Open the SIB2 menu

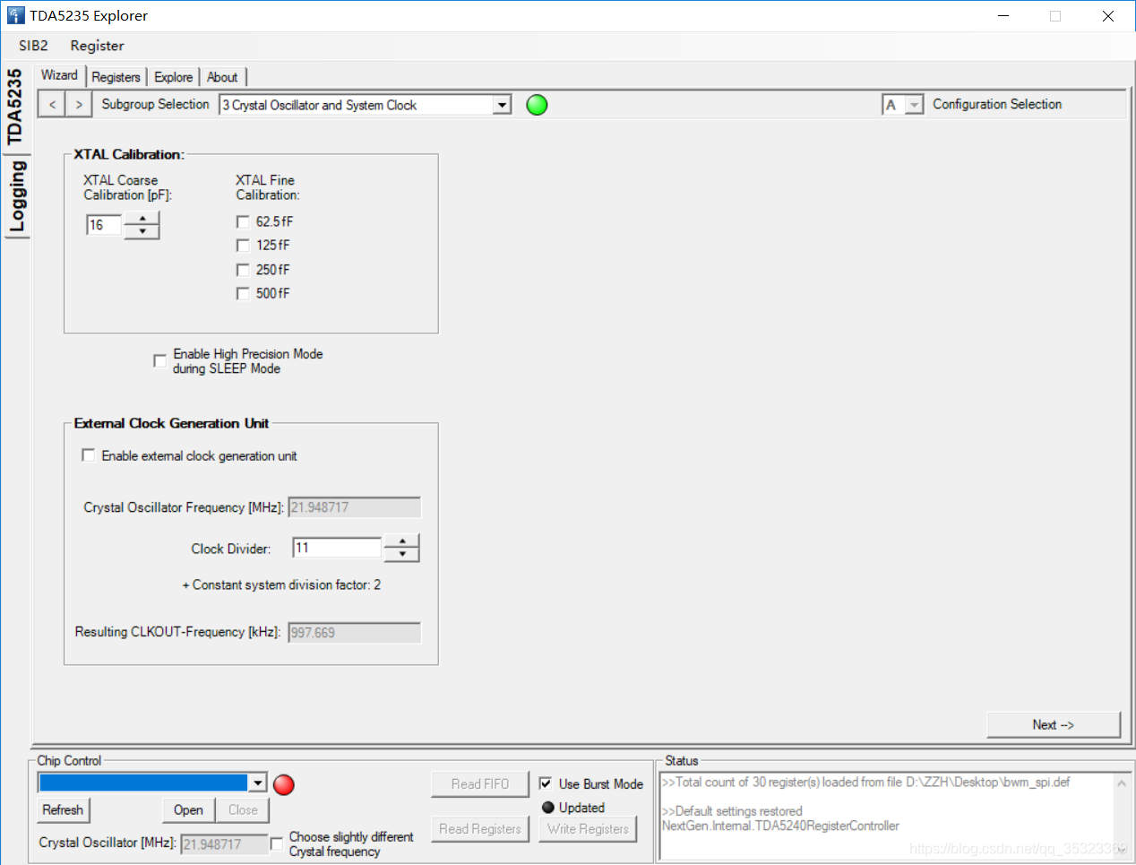tap(33, 46)
